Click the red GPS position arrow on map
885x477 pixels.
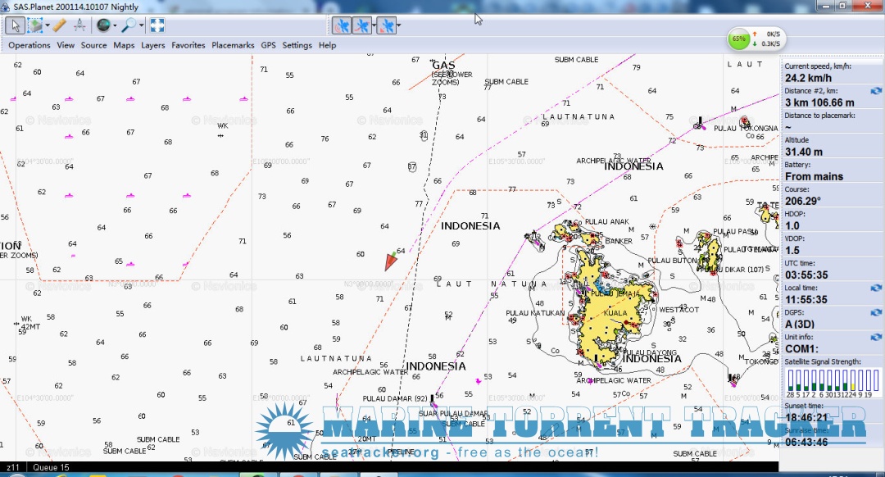click(x=391, y=261)
